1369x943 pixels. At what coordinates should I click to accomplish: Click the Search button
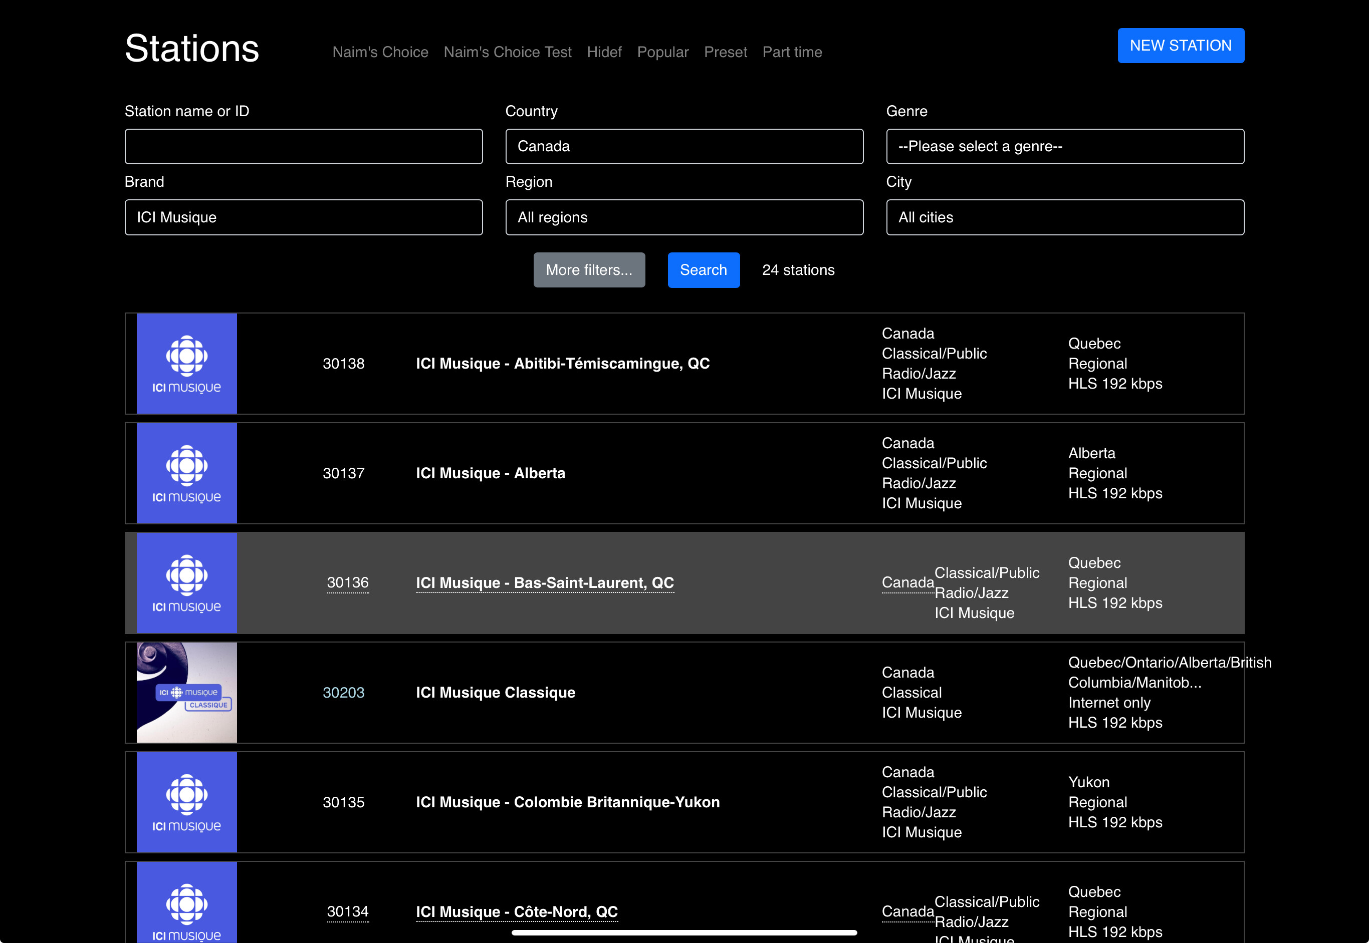click(704, 270)
